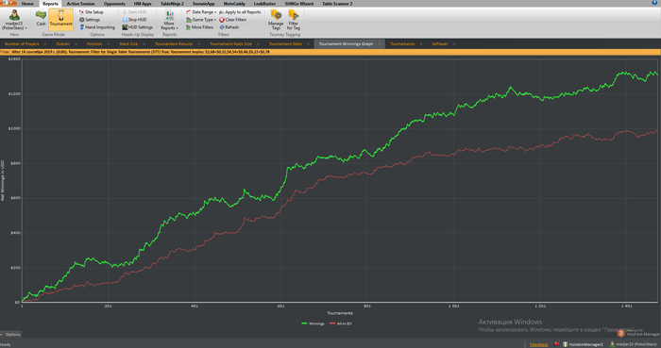Click the red flag status icon
The width and height of the screenshot is (661, 348).
556,344
